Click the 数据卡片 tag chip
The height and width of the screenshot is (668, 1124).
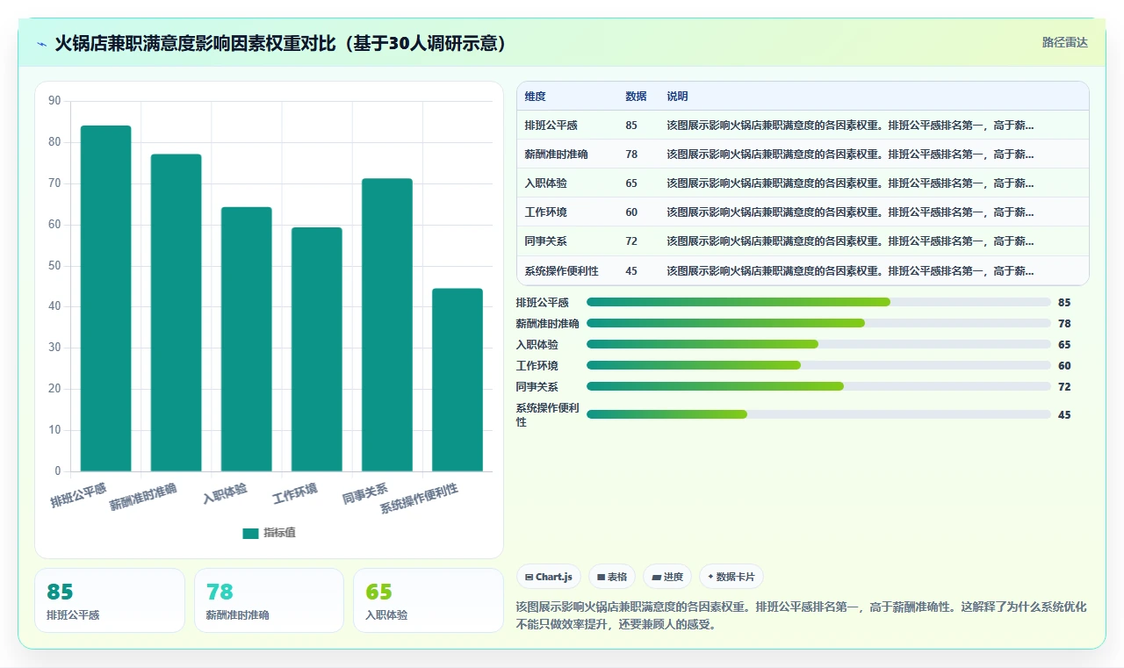pyautogui.click(x=731, y=577)
